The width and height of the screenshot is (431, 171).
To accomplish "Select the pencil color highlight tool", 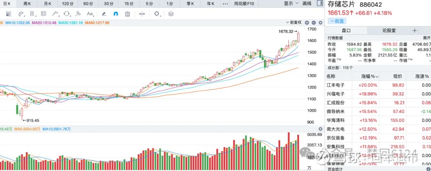I will click(104, 14).
